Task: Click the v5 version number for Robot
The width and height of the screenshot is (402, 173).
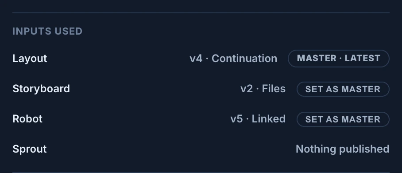Action: [236, 119]
